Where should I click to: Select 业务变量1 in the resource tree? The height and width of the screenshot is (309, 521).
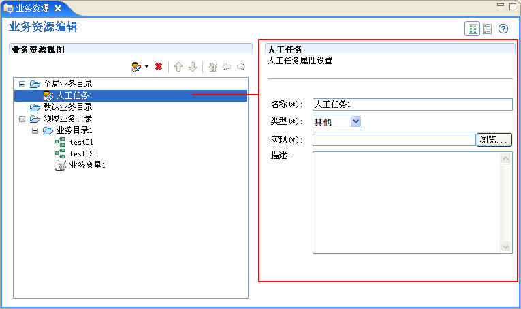pos(86,165)
